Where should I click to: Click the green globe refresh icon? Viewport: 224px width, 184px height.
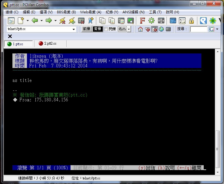[x=161, y=29]
